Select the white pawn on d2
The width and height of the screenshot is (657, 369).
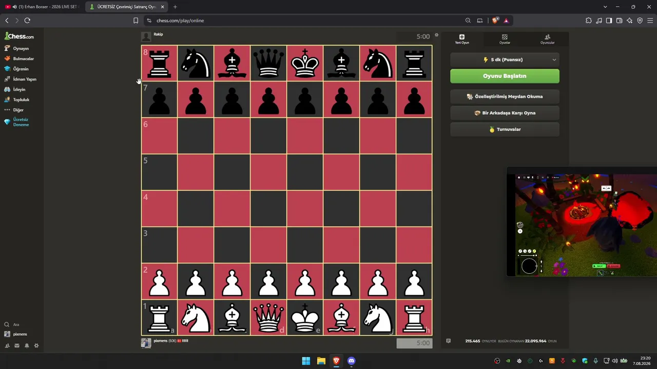click(269, 281)
